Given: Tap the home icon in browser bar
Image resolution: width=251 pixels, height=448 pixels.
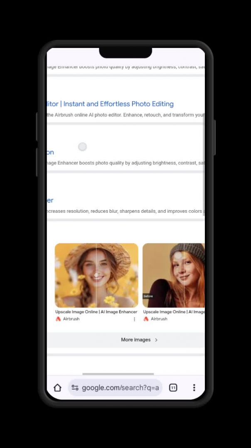Looking at the screenshot, I should (x=57, y=388).
